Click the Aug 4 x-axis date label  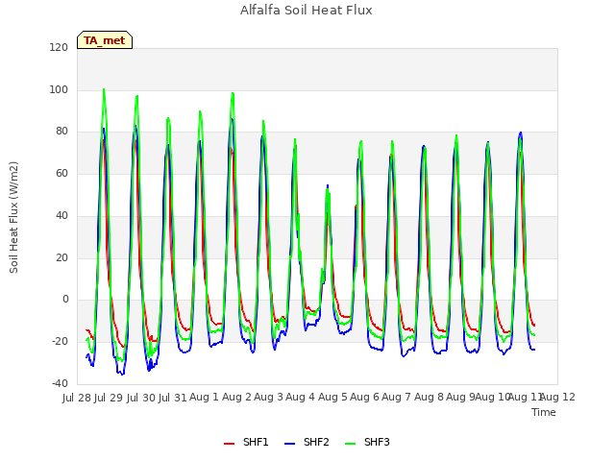[300, 397]
